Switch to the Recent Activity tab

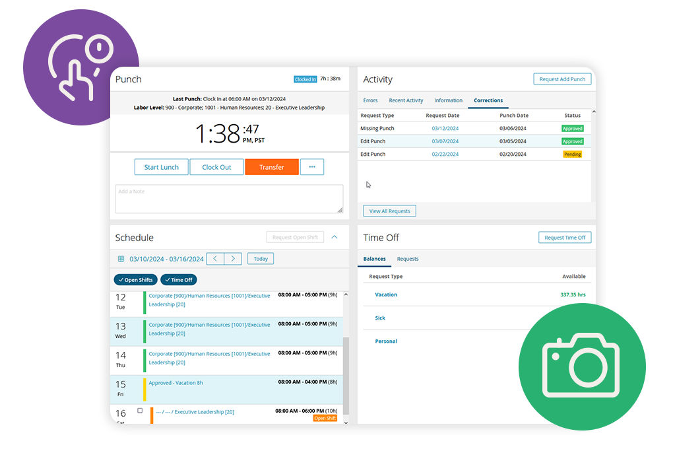click(x=406, y=100)
